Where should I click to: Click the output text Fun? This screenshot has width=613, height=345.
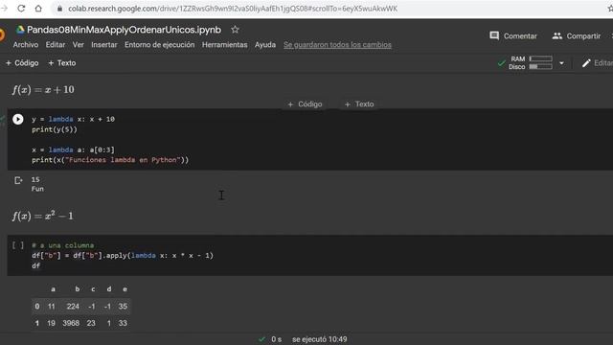pyautogui.click(x=37, y=189)
